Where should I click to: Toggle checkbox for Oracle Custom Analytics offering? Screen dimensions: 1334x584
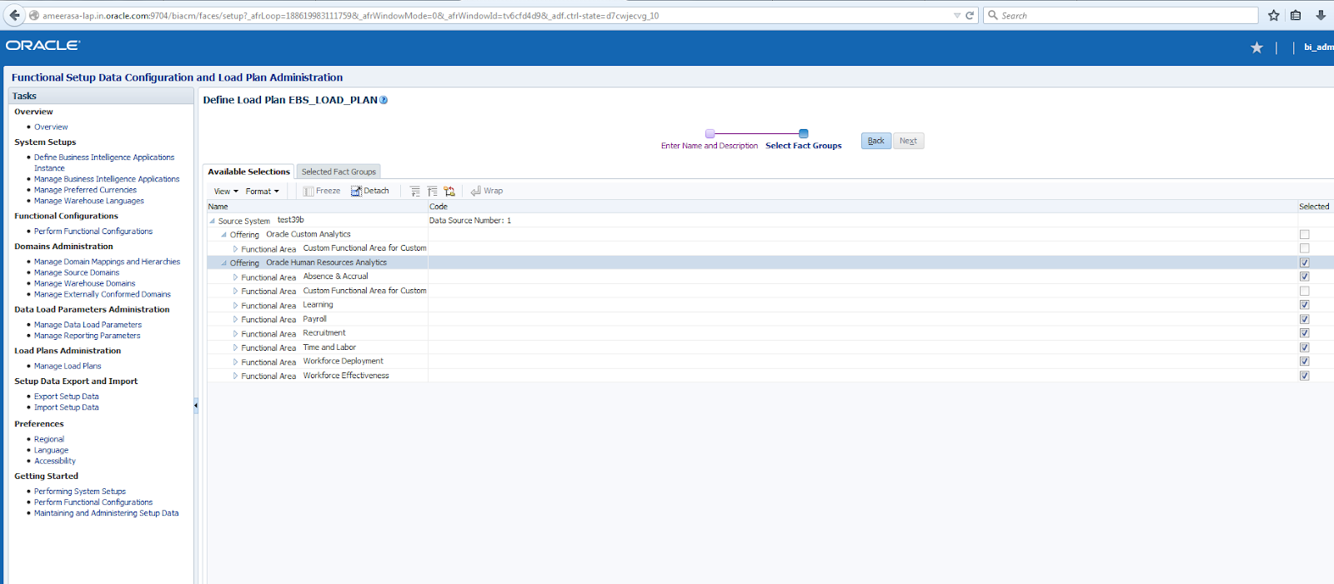point(1305,235)
